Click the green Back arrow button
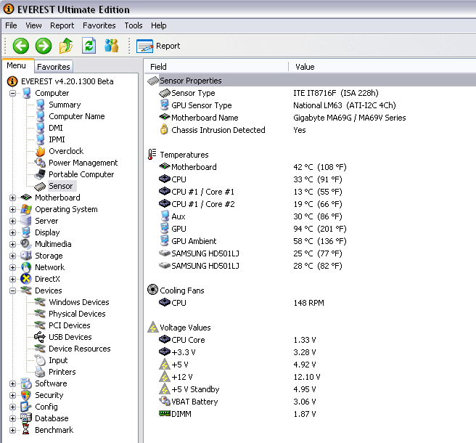The height and width of the screenshot is (443, 476). coord(21,46)
